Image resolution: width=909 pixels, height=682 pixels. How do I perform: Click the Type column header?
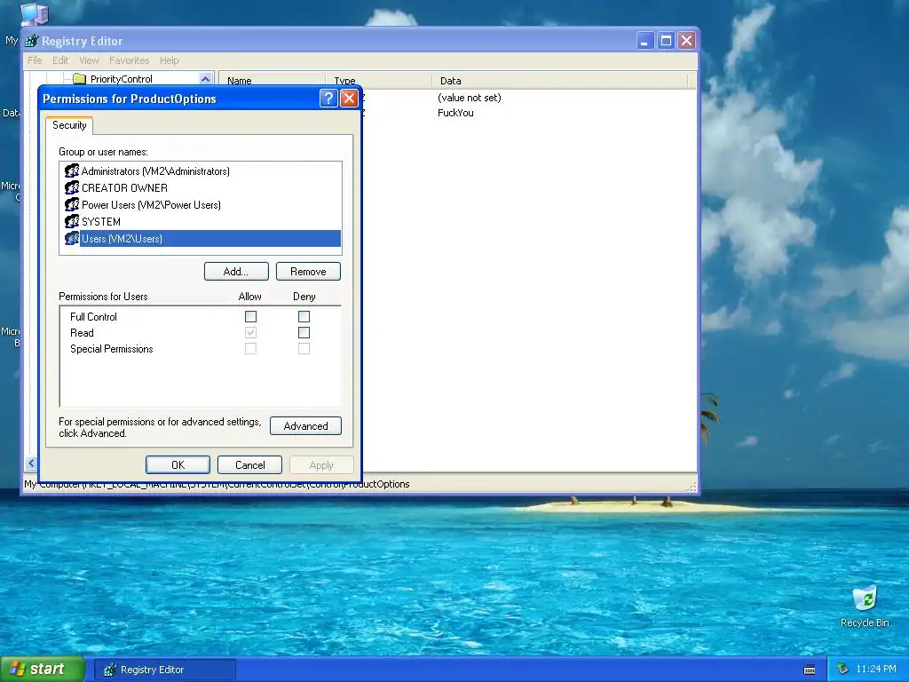coord(378,81)
